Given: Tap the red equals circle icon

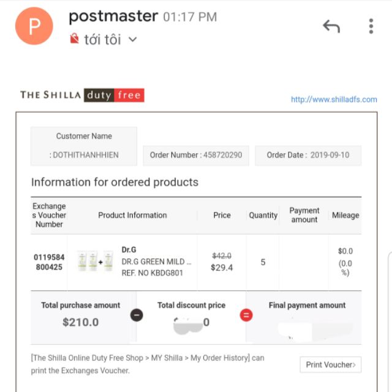Looking at the screenshot, I should (x=246, y=315).
